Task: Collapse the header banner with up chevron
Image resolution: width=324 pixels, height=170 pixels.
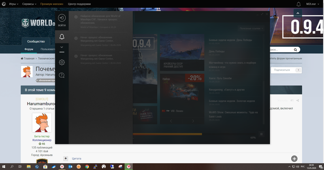Action: point(298,13)
